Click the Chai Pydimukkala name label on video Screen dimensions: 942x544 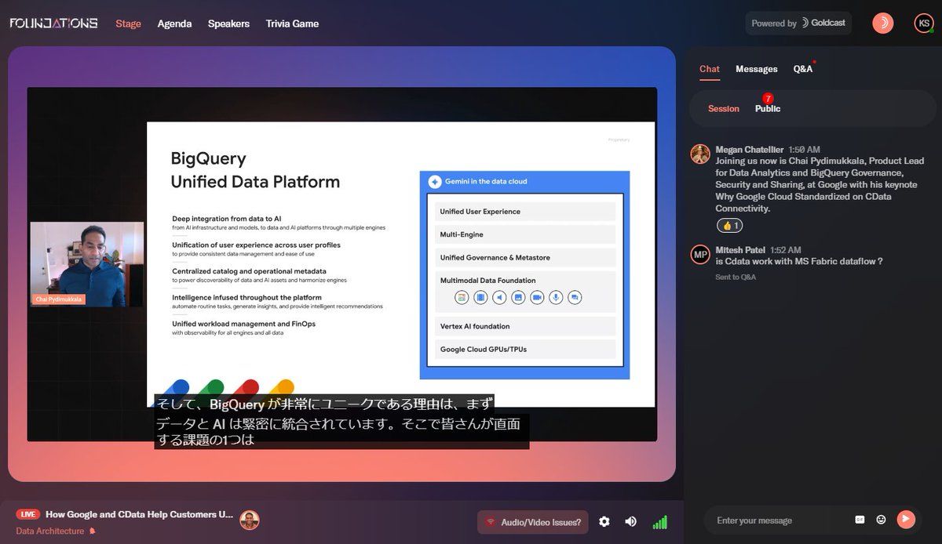tap(58, 299)
